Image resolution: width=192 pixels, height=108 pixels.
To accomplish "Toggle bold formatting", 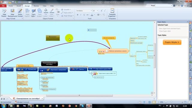I will click(x=77, y=15).
